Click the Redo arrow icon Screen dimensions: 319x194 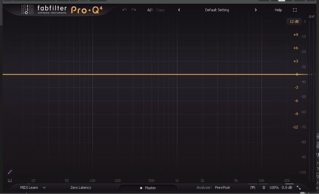[134, 10]
